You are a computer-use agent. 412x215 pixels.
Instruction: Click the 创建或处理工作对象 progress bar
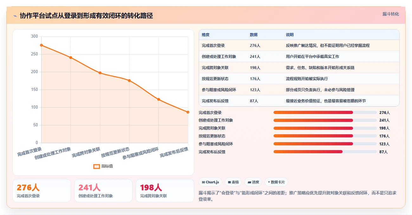click(325, 120)
